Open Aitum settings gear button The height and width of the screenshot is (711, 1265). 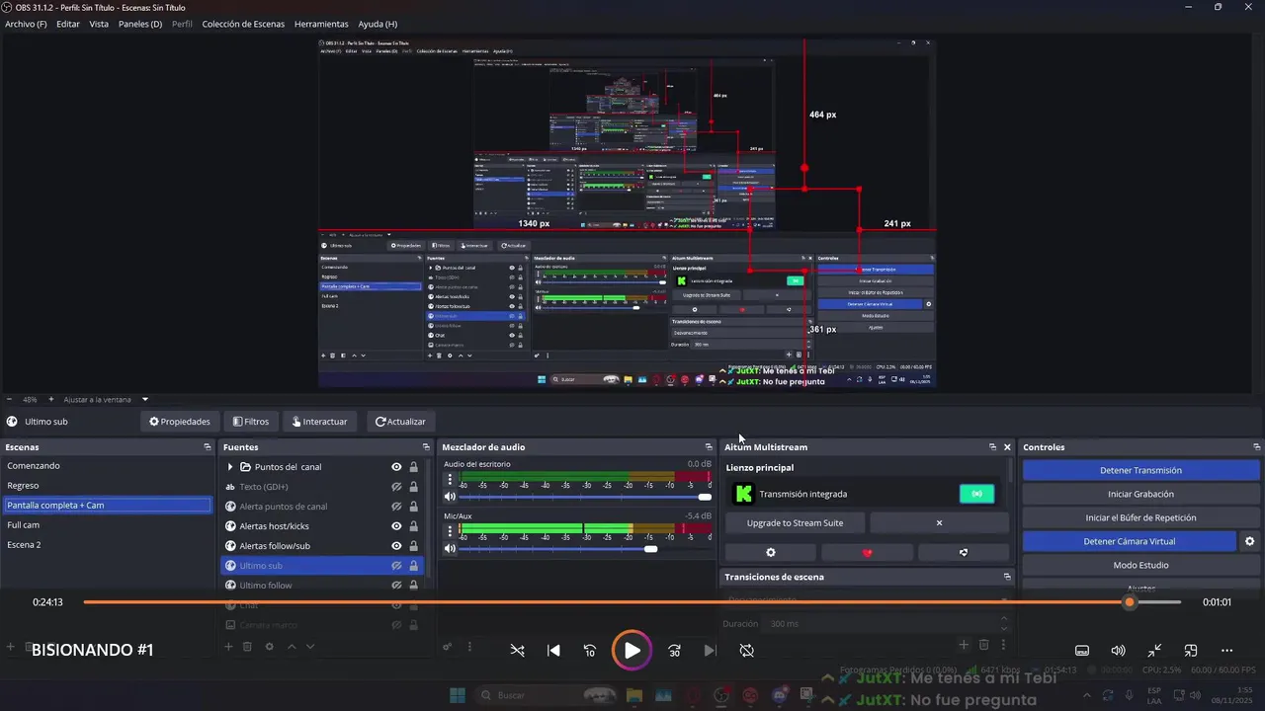click(x=771, y=553)
